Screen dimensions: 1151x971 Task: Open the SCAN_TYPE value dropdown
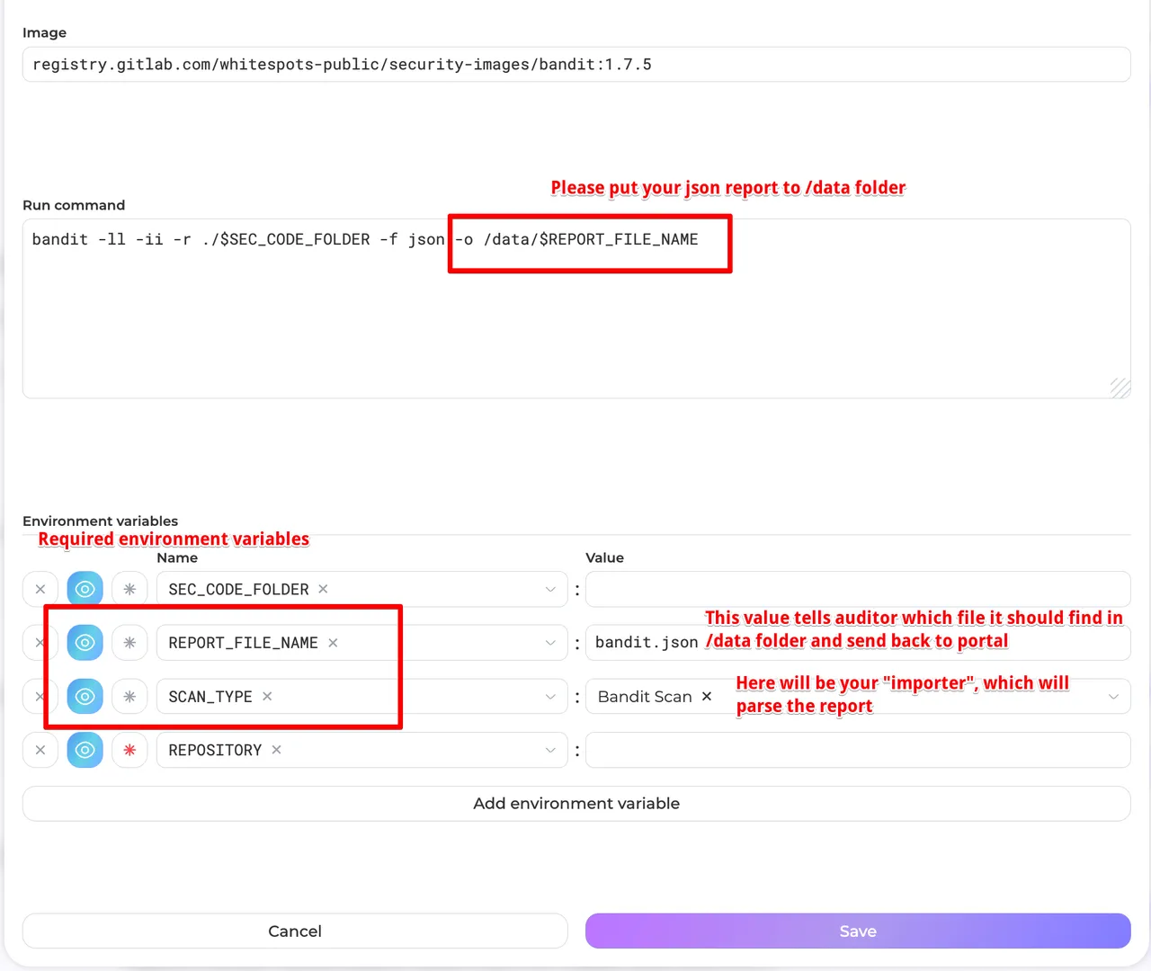[1113, 697]
